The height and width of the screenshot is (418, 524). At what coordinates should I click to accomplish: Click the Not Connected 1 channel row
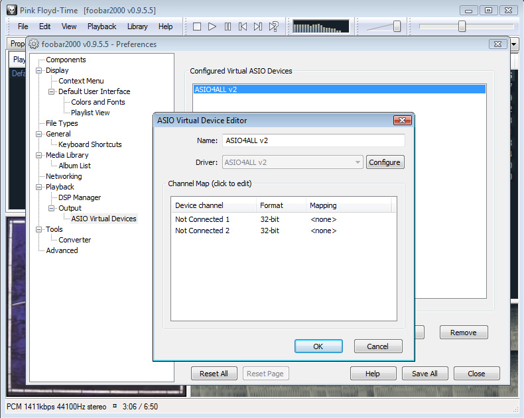tap(283, 219)
